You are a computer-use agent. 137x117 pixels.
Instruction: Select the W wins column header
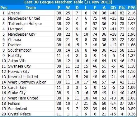point(68,8)
